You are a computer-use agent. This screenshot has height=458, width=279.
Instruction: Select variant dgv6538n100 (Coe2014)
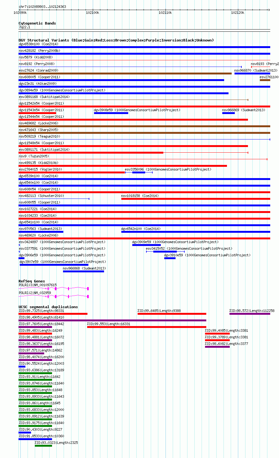click(x=145, y=47)
